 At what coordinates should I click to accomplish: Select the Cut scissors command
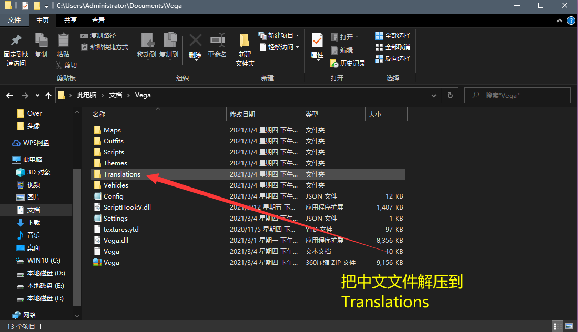(66, 65)
